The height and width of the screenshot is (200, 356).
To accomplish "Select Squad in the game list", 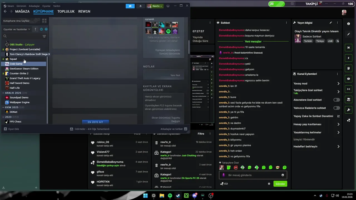I will pos(24,59).
